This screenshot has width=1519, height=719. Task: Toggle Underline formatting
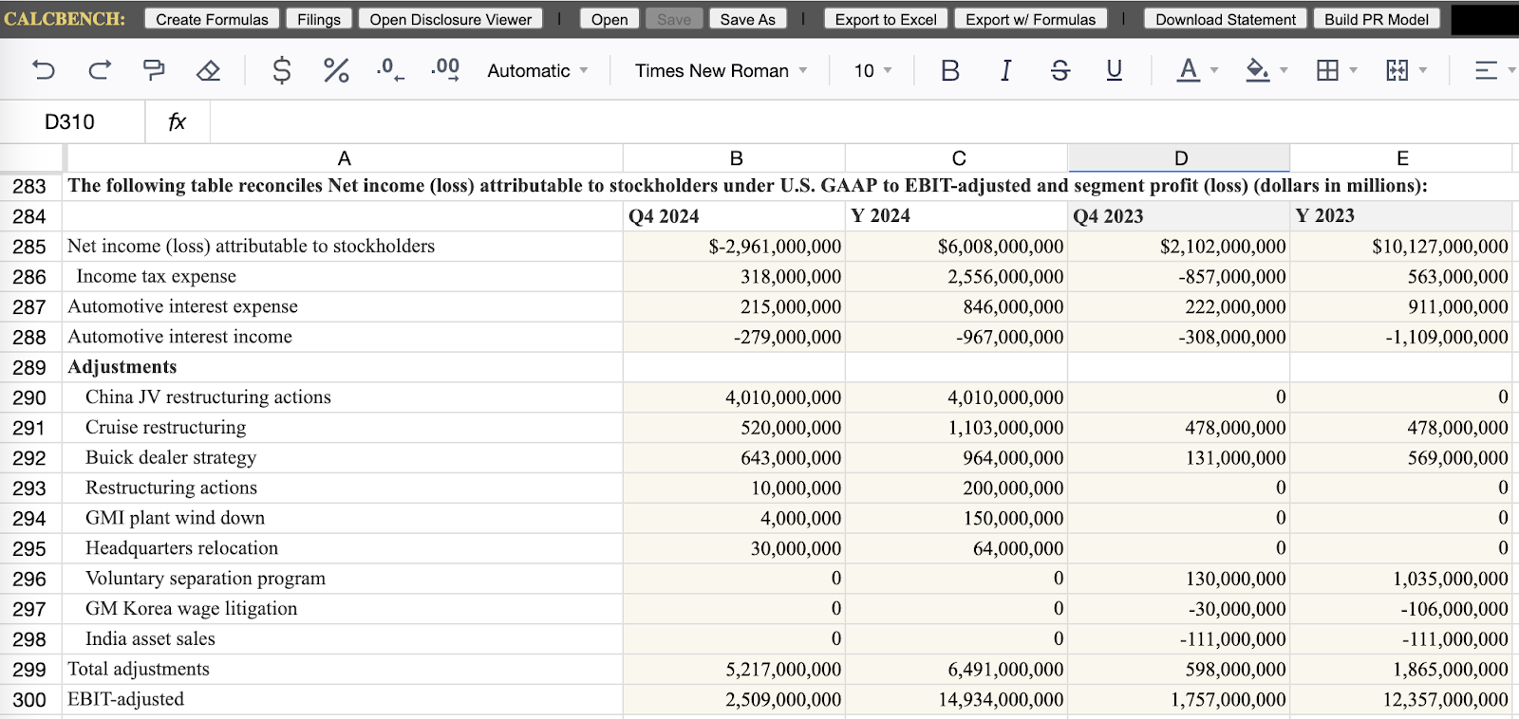click(1115, 70)
